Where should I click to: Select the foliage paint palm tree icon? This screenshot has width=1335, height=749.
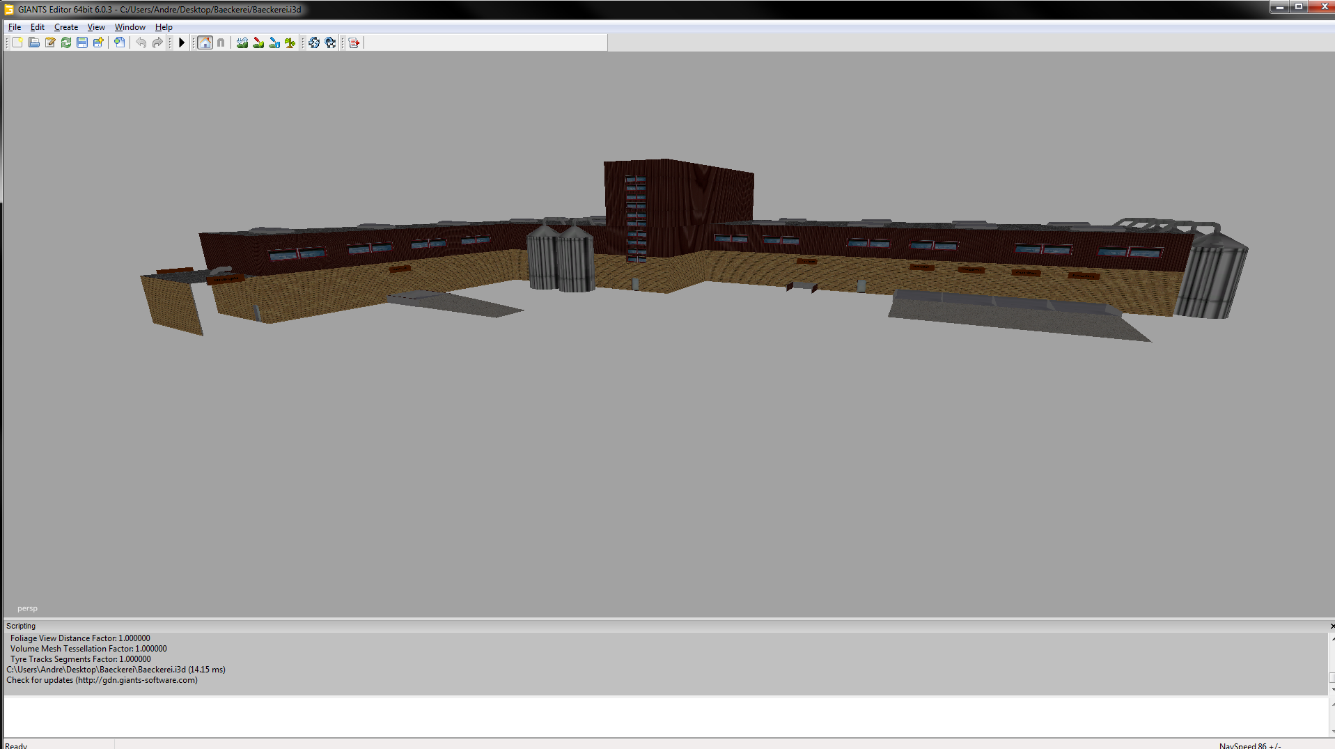click(290, 42)
